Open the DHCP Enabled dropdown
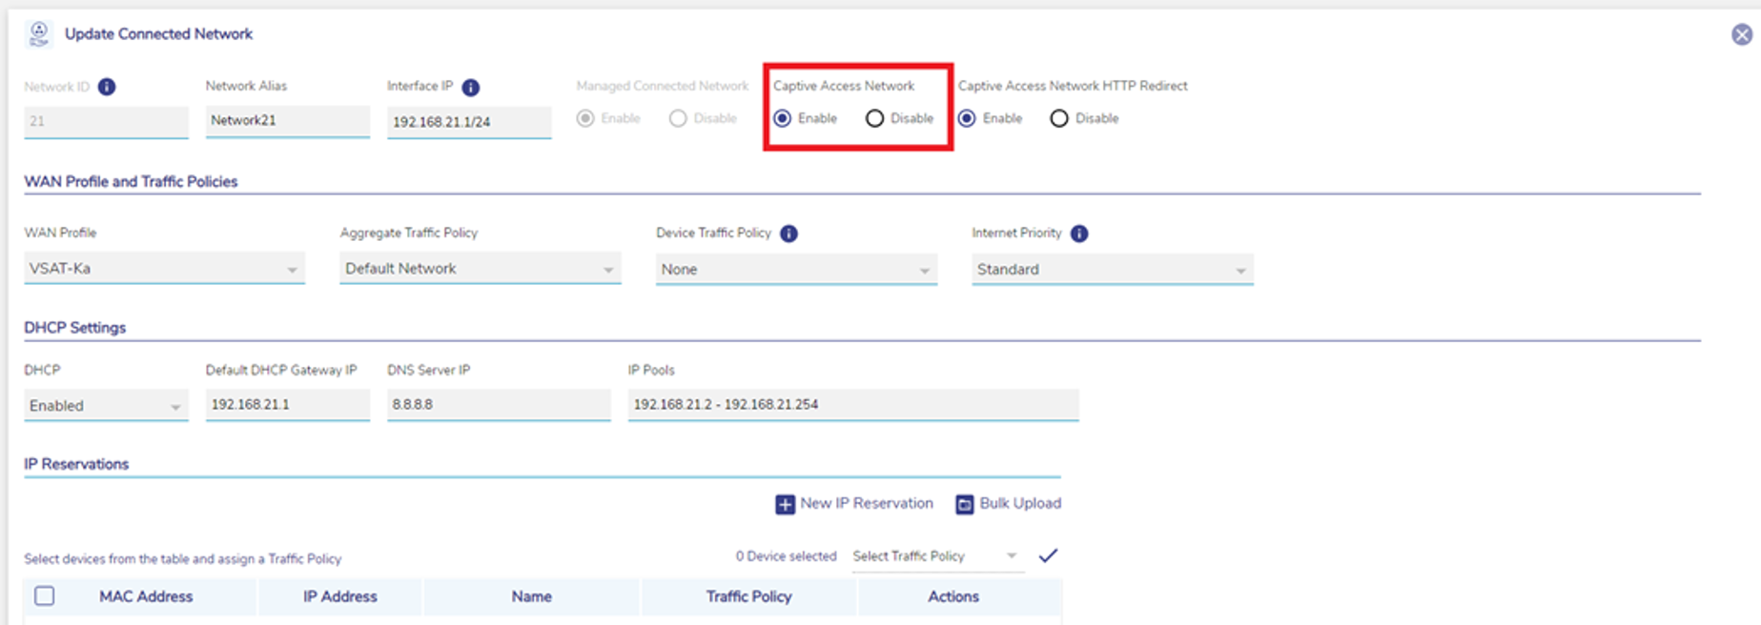This screenshot has width=1761, height=625. click(x=105, y=406)
